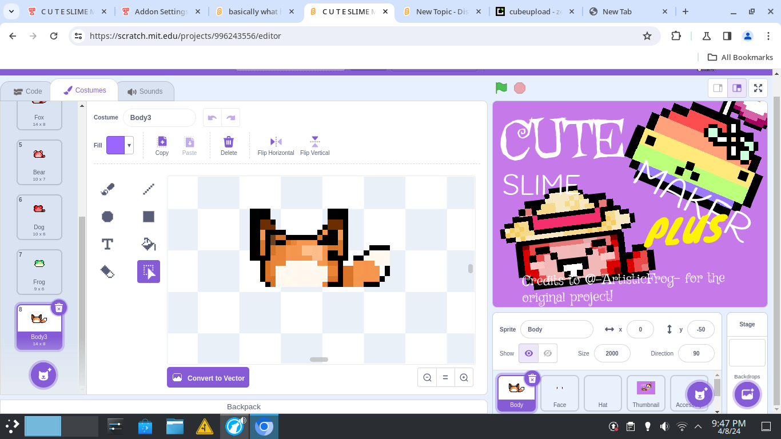Open Chrome browser menu
781x439 pixels.
[x=769, y=35]
